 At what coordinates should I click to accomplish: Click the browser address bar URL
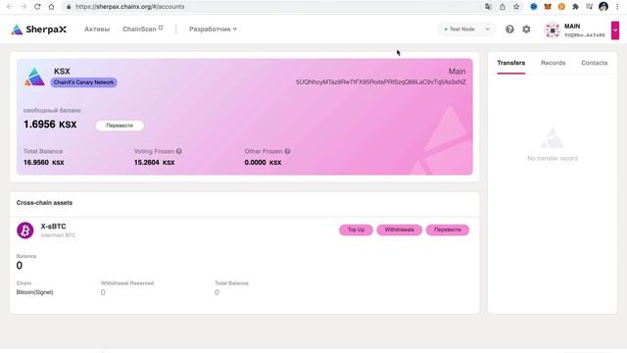[x=130, y=7]
